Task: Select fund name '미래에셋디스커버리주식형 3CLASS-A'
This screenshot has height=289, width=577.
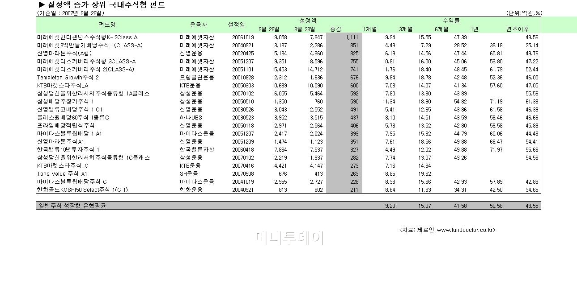Action: click(x=86, y=62)
